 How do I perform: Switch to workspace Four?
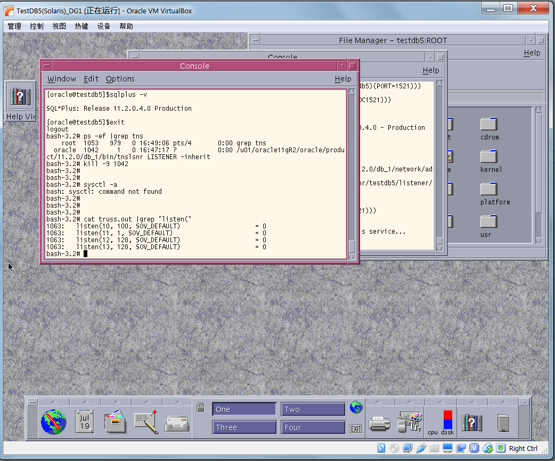[313, 427]
